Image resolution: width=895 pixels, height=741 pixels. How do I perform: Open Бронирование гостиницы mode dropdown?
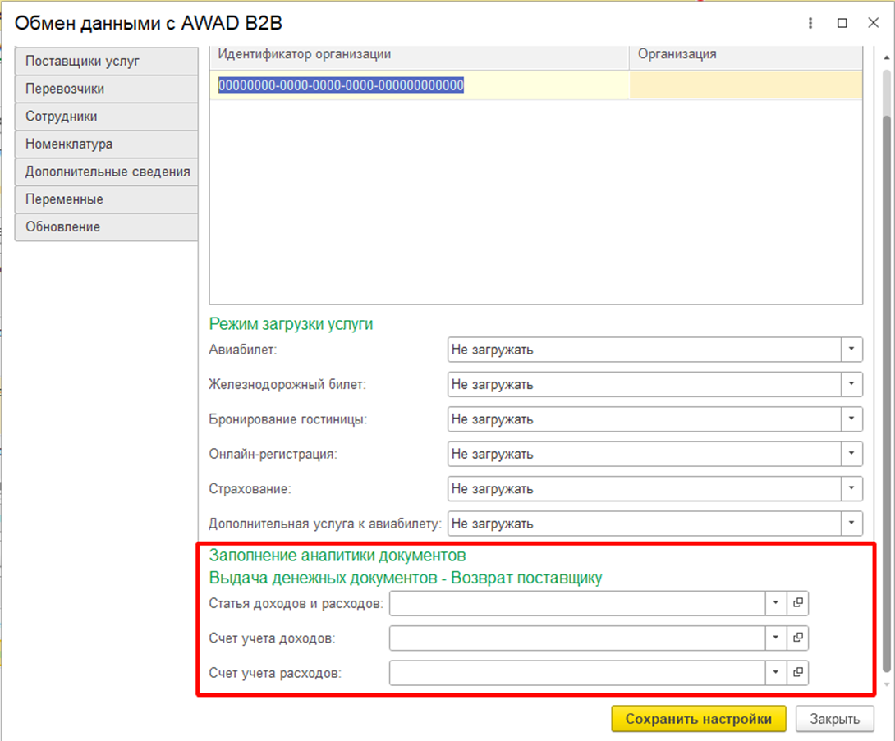pyautogui.click(x=851, y=419)
